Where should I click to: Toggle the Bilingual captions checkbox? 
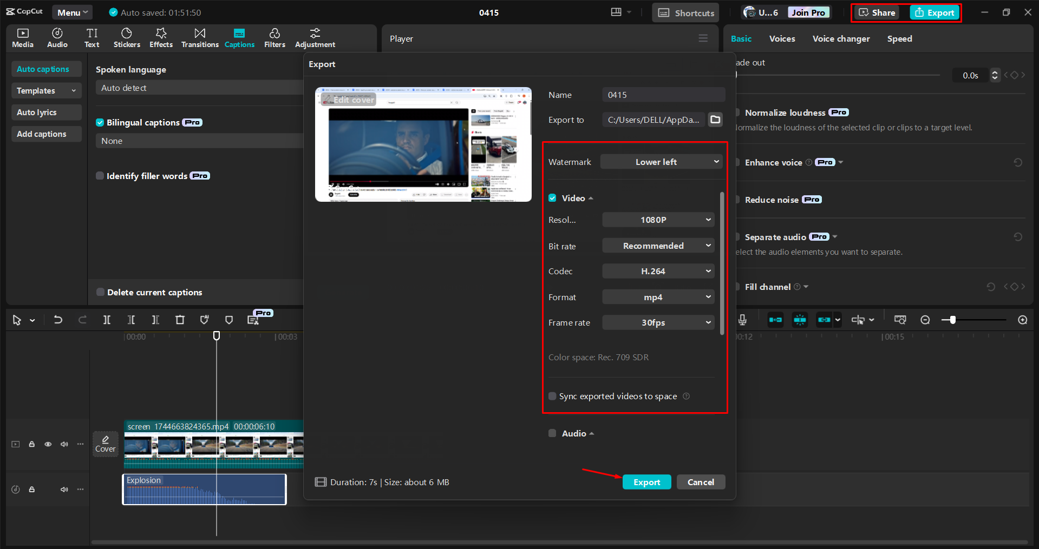pyautogui.click(x=100, y=122)
